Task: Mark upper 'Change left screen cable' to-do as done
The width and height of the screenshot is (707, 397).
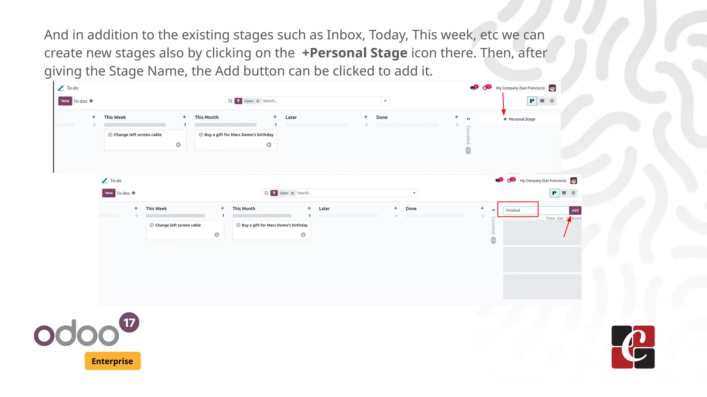Action: tap(110, 135)
